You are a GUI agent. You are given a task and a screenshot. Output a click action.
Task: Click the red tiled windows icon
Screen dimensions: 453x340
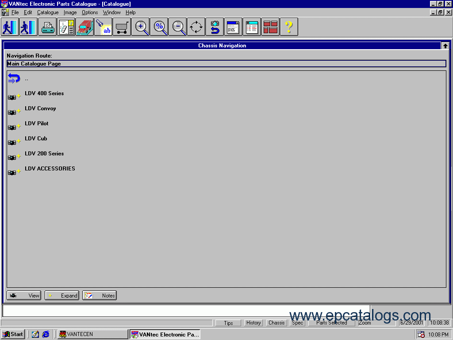pyautogui.click(x=270, y=27)
